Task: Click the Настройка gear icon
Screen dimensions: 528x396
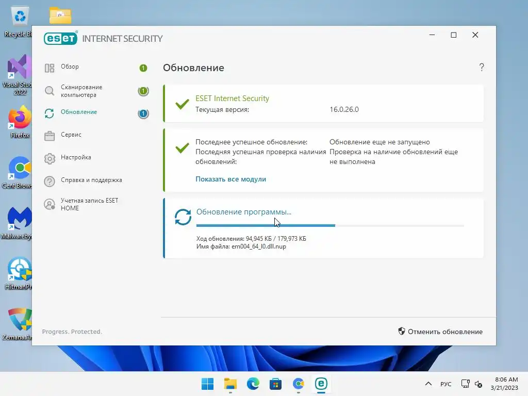Action: tap(49, 159)
